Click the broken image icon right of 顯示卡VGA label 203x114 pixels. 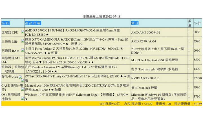pos(20,77)
